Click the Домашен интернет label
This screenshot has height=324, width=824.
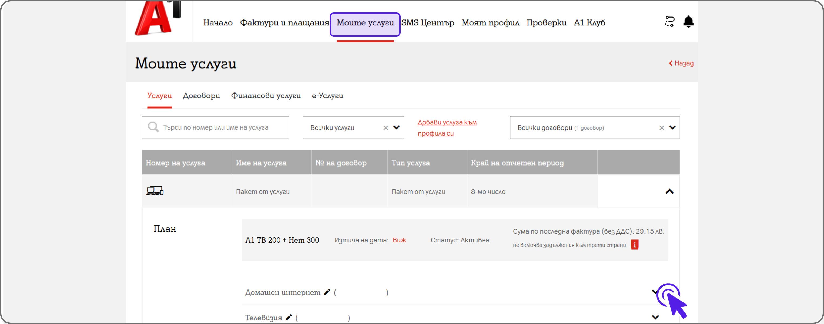[x=282, y=292]
